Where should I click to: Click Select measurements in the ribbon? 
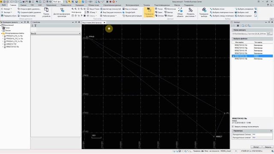point(244,9)
